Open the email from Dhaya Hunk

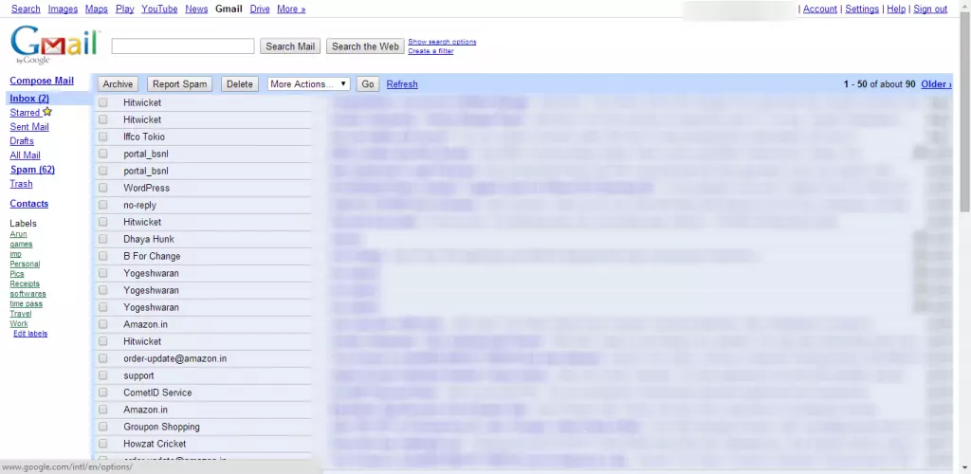[149, 239]
